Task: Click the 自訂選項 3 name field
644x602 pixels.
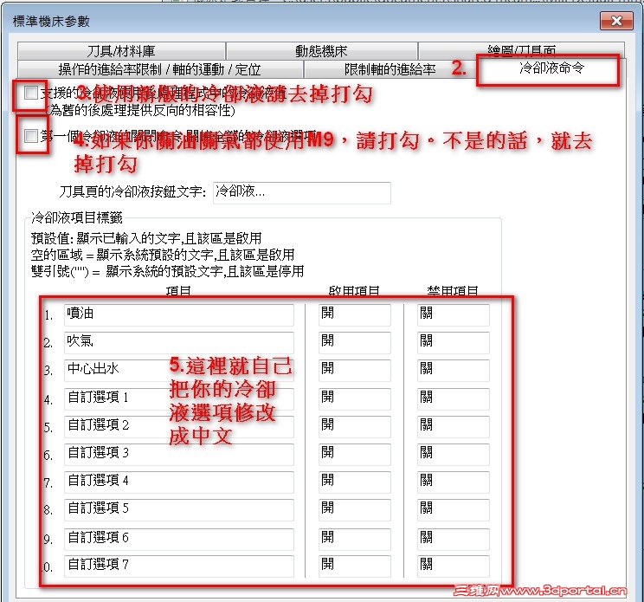Action: coord(179,455)
